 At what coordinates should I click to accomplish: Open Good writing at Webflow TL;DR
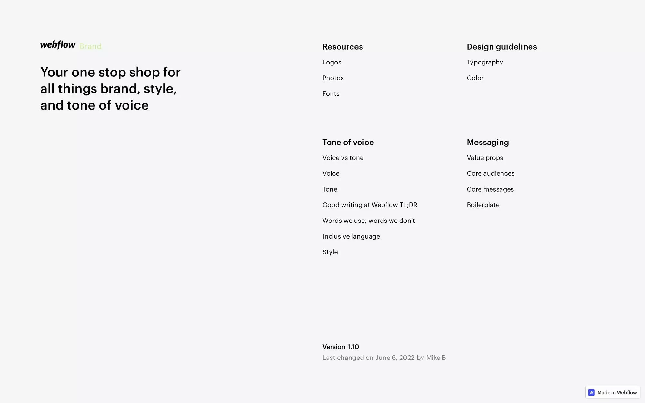pyautogui.click(x=370, y=205)
